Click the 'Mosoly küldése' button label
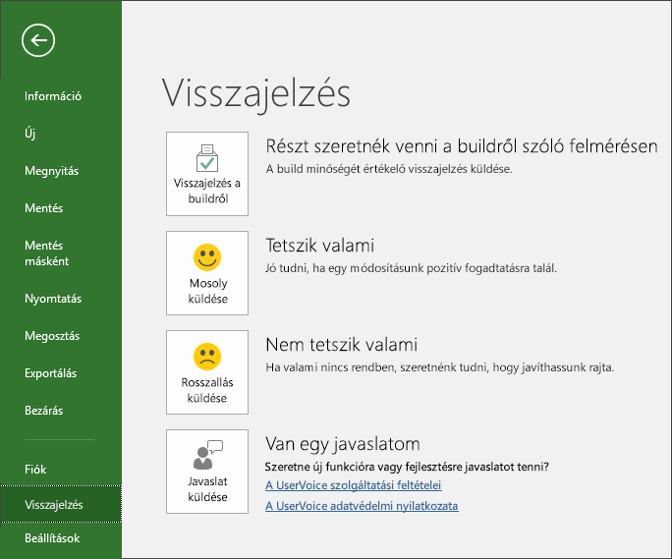672x559 pixels. click(208, 291)
